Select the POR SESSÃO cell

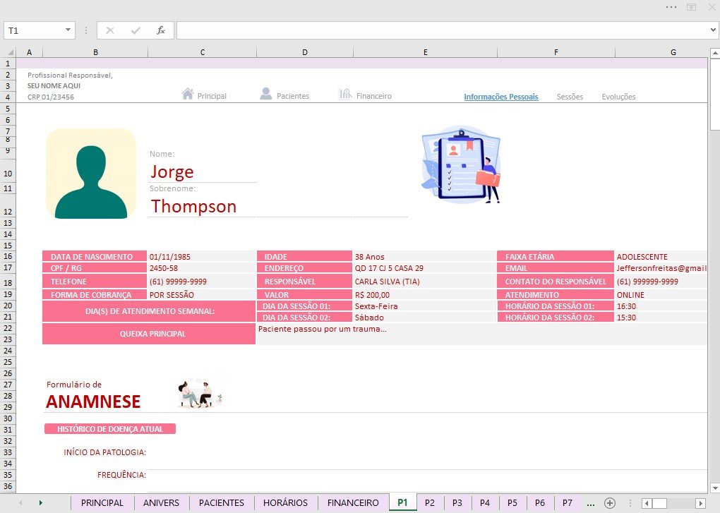tap(203, 294)
